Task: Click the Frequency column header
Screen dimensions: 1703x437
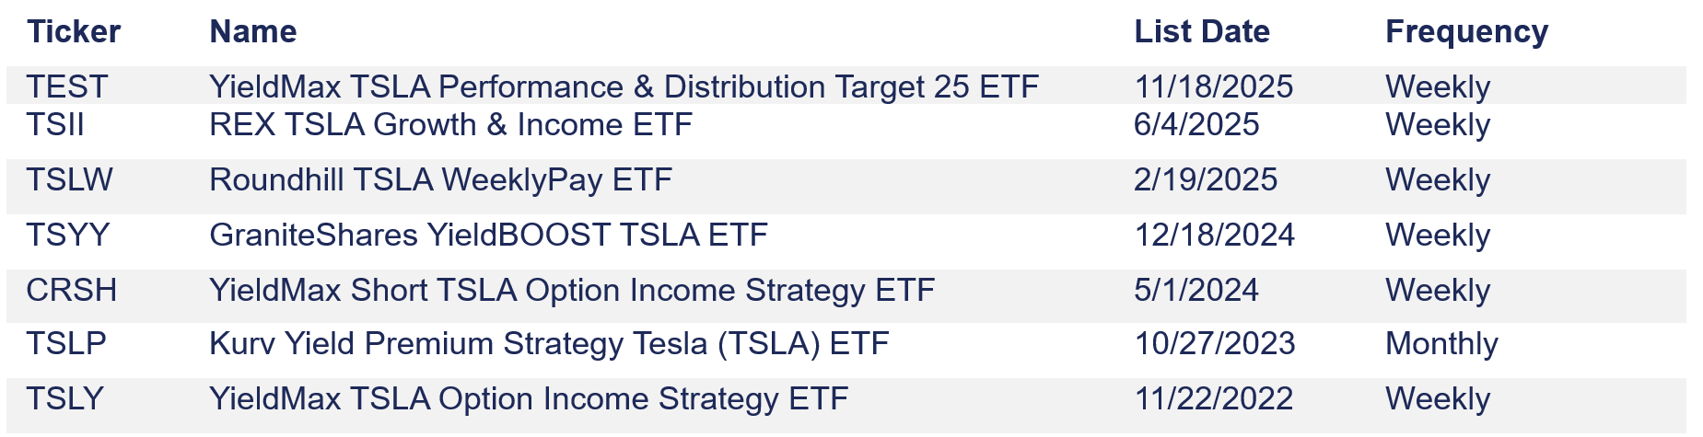Action: click(x=1466, y=32)
